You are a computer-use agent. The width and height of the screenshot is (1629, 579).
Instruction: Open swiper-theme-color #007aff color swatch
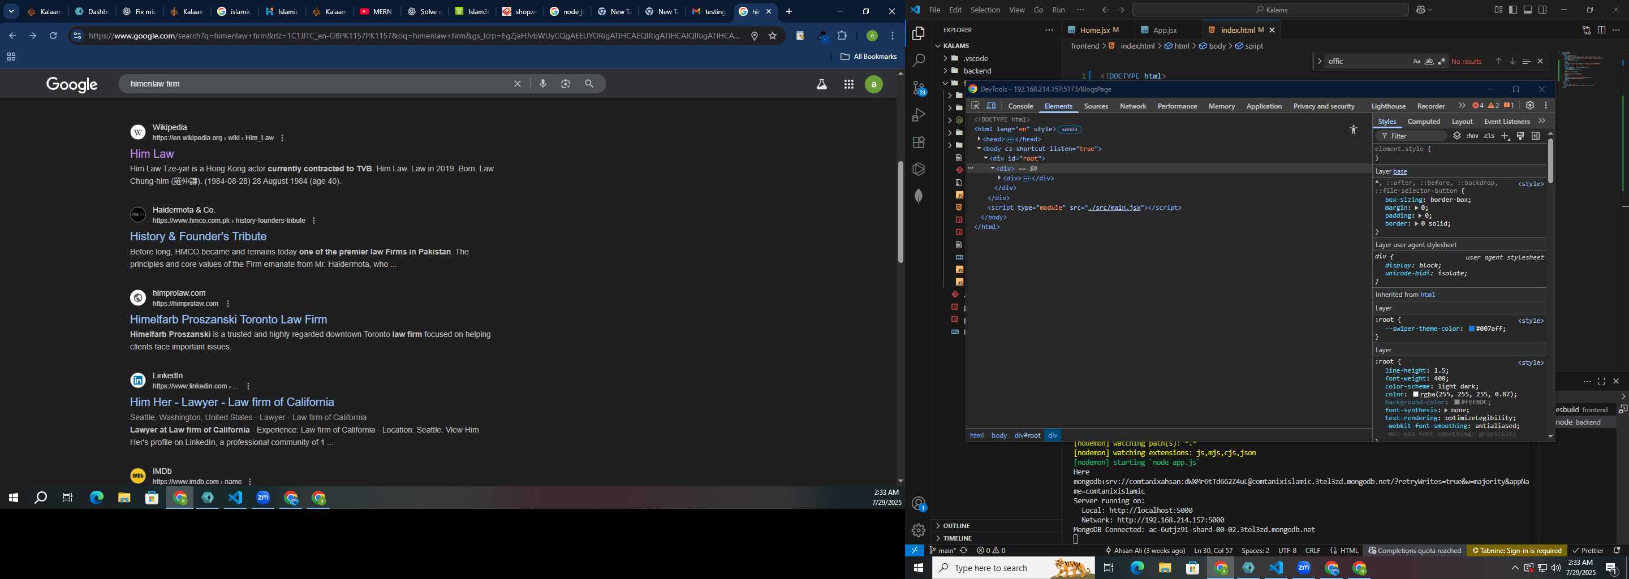coord(1472,329)
